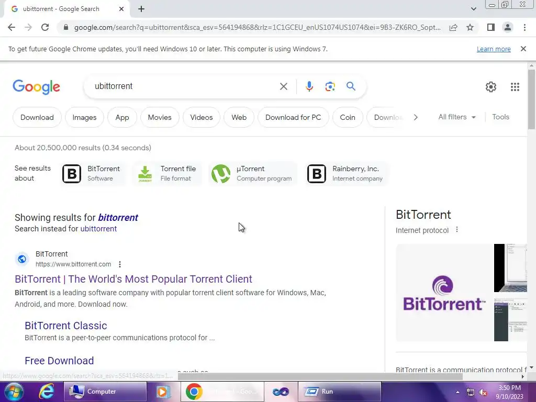Clear the search box with X
This screenshot has width=536, height=402.
click(283, 86)
